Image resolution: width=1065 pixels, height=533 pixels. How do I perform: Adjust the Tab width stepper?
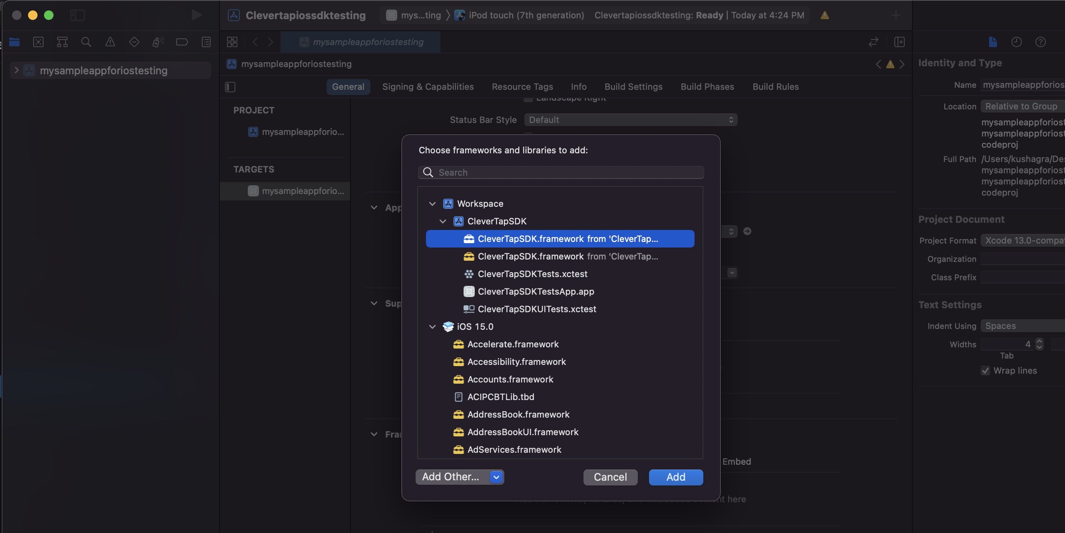(1039, 344)
